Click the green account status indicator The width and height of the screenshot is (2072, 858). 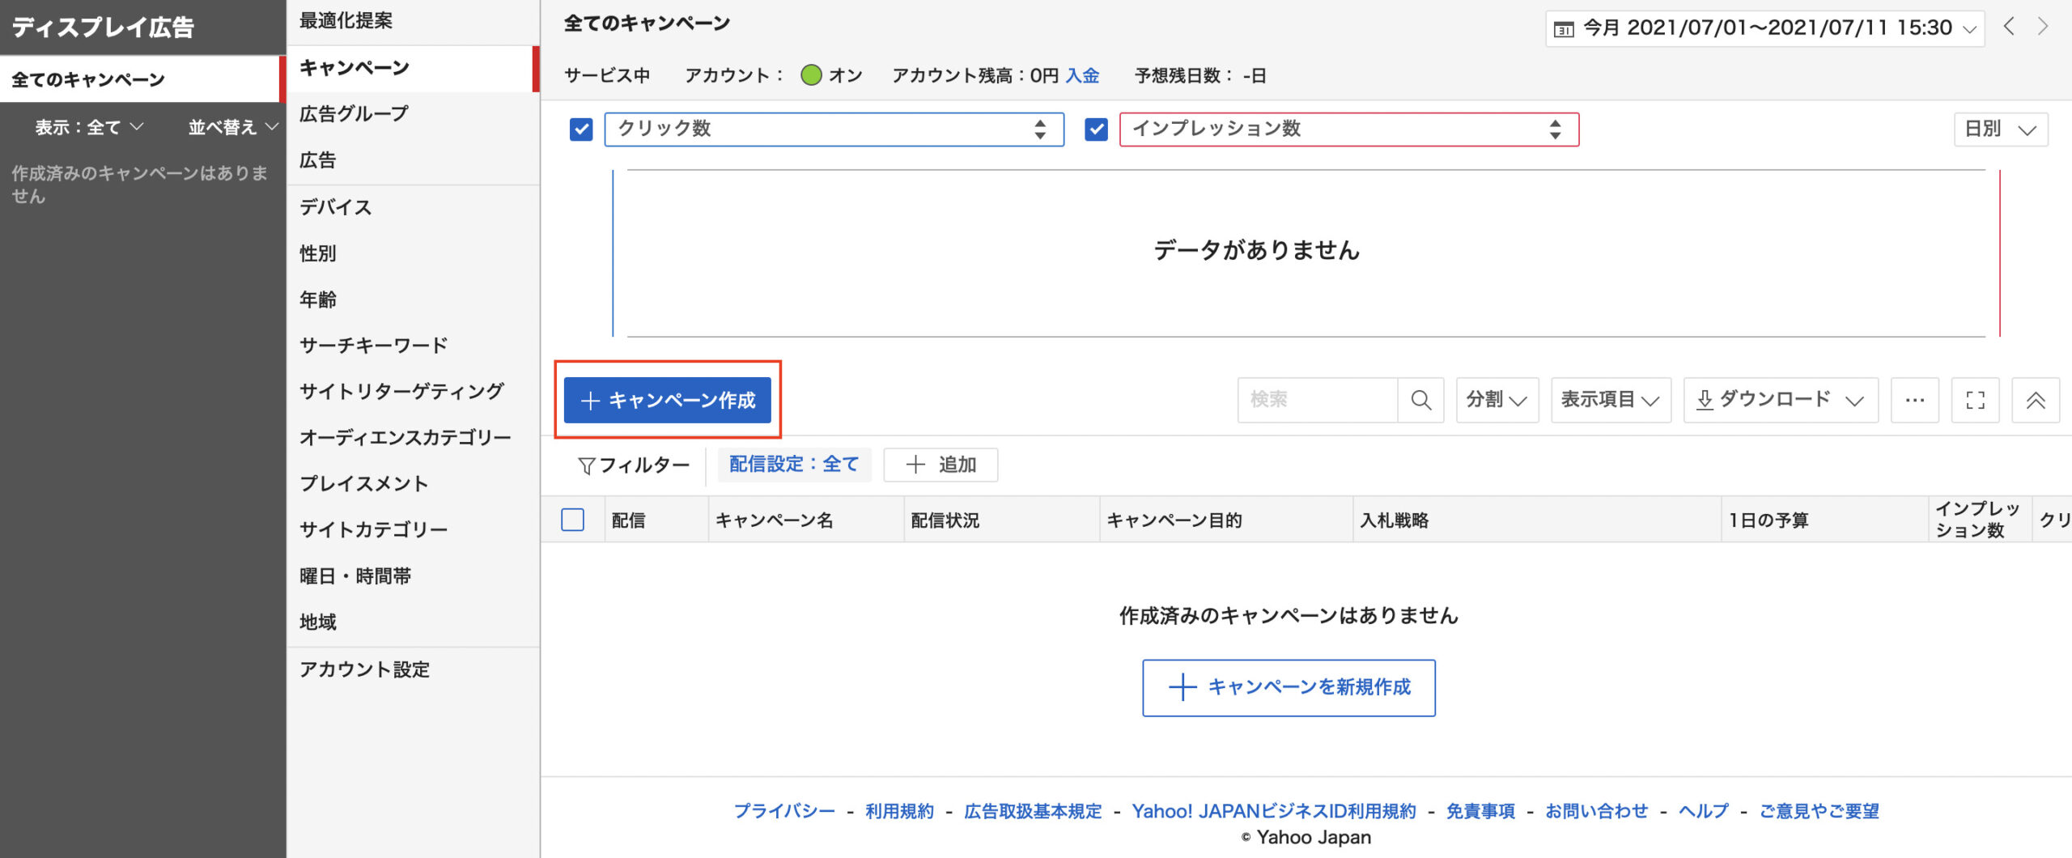pyautogui.click(x=811, y=75)
